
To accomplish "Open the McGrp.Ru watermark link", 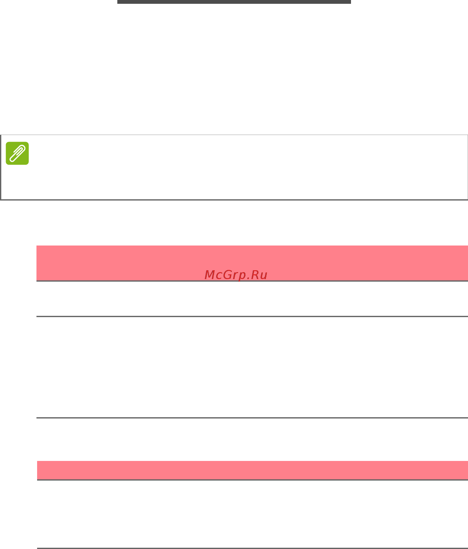I will pyautogui.click(x=236, y=275).
